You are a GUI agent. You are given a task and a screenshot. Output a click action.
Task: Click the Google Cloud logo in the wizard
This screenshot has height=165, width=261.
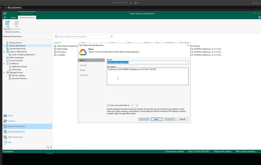point(83,52)
